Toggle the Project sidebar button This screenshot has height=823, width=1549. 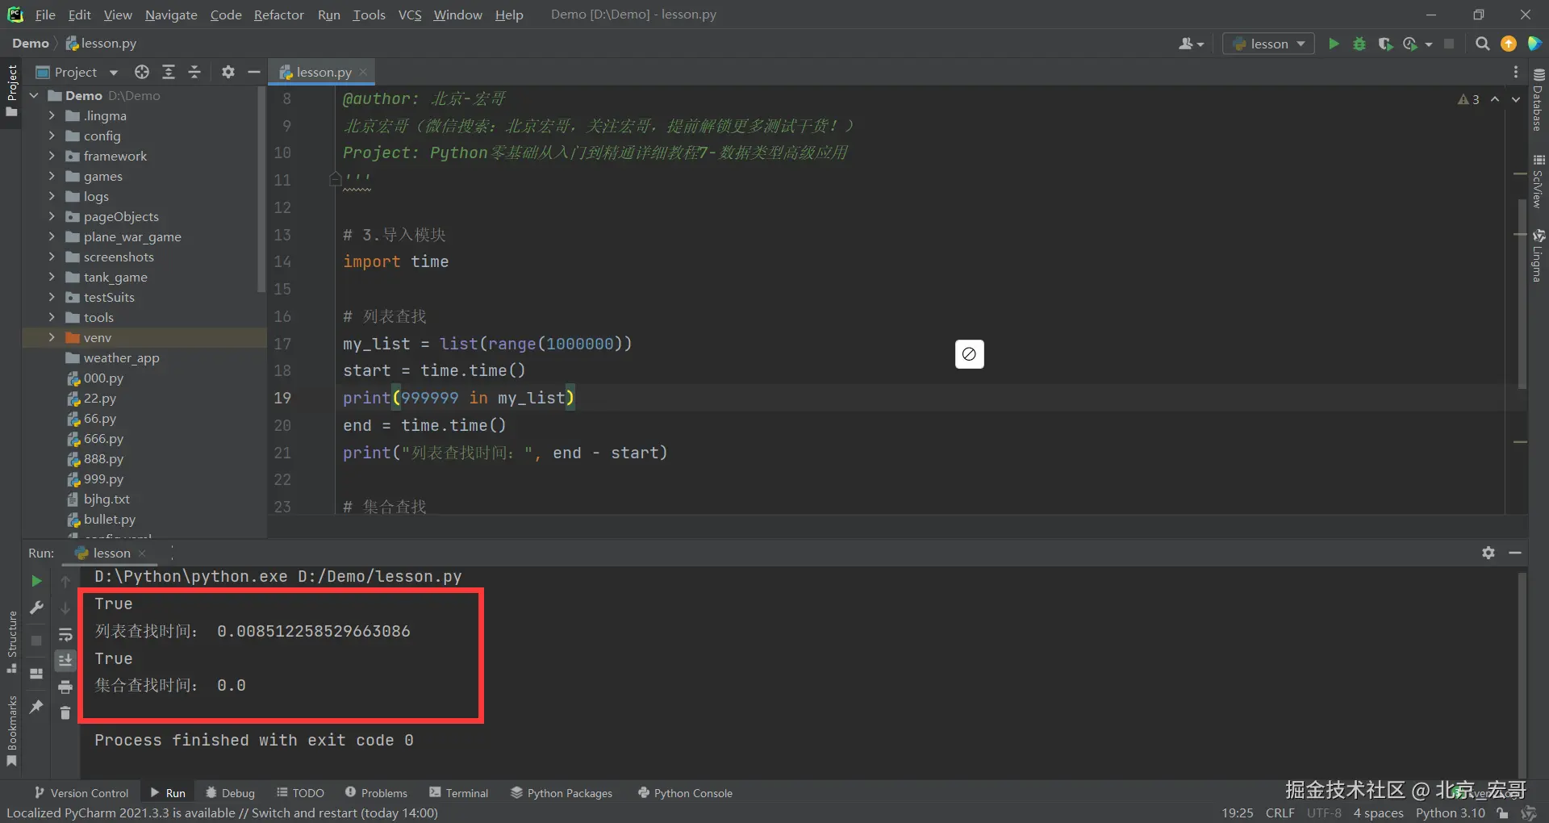pyautogui.click(x=12, y=90)
